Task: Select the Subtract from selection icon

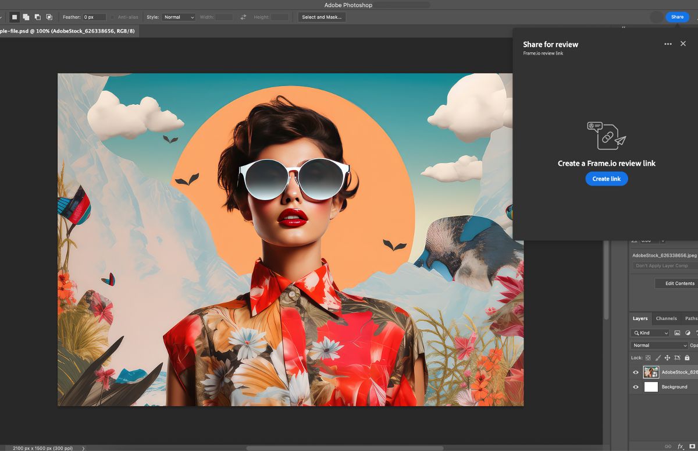Action: (38, 17)
